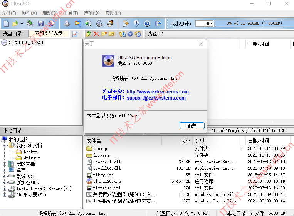Click the 不可引导光盘 boot type box
The height and width of the screenshot is (216, 294).
(x=49, y=34)
